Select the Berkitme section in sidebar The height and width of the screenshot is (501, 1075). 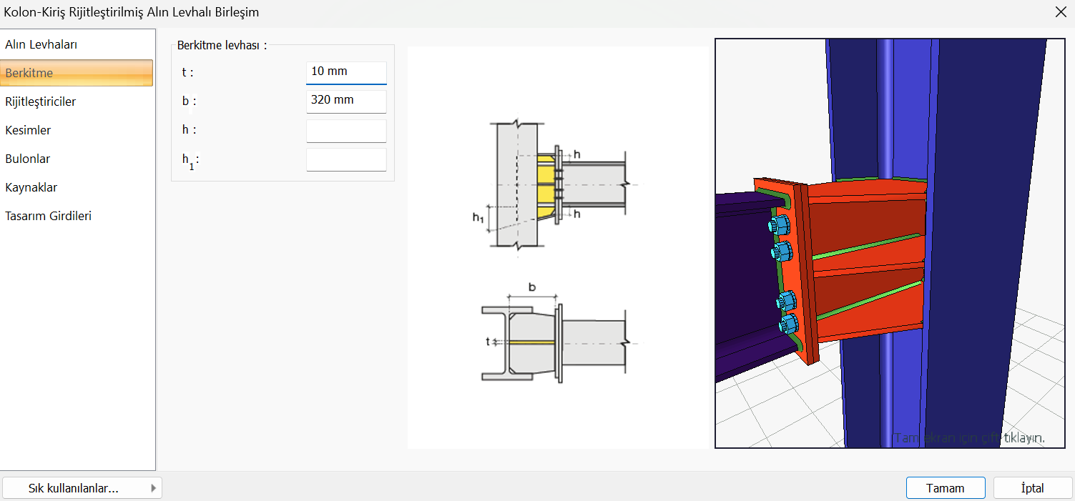(77, 73)
